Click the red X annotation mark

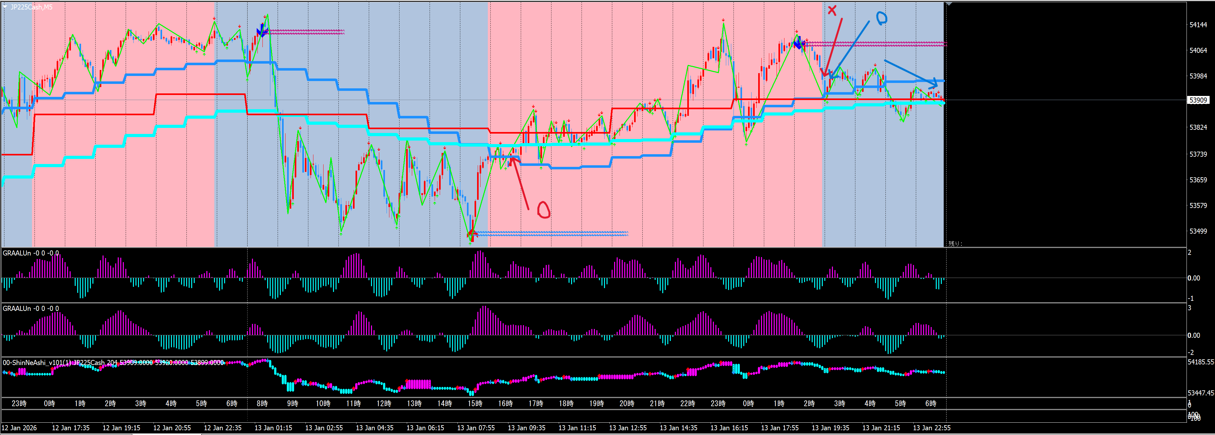point(832,10)
